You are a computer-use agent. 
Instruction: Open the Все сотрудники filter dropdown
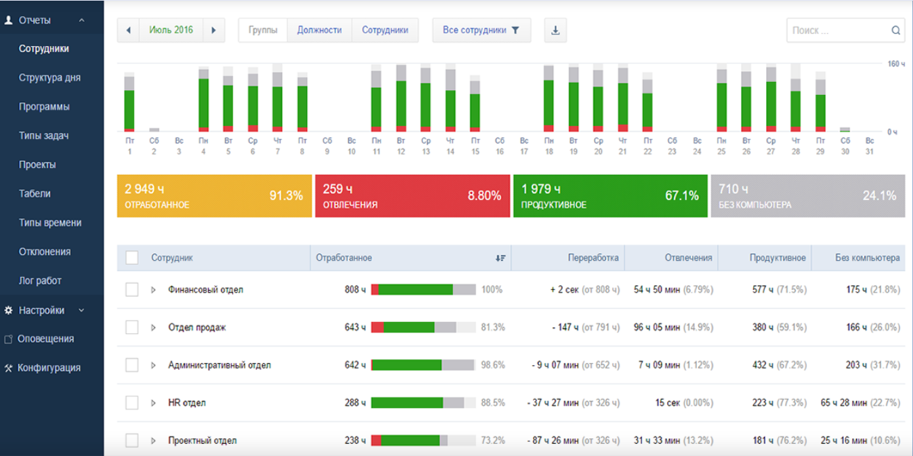(x=482, y=30)
